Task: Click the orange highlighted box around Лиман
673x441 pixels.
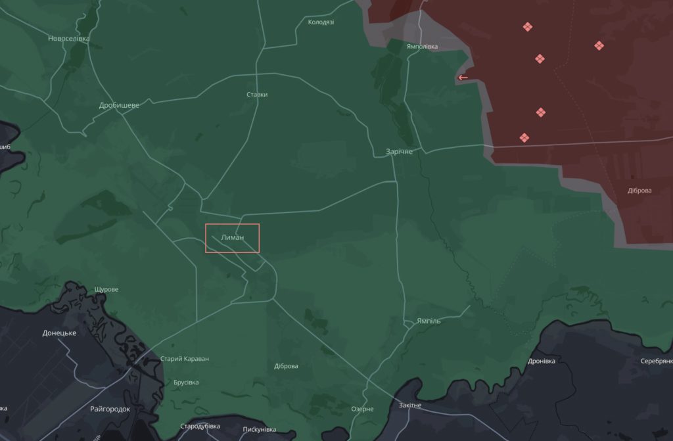Action: pos(233,238)
